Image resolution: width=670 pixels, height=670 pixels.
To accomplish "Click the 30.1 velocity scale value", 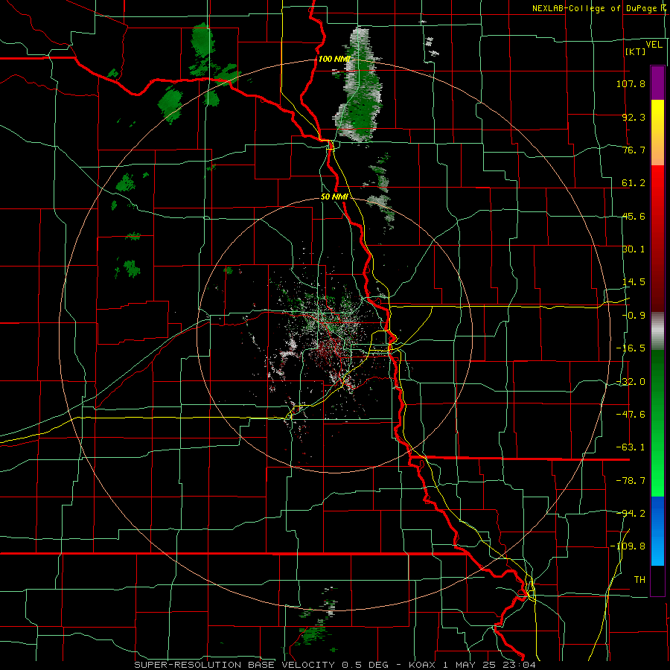I will (x=634, y=249).
